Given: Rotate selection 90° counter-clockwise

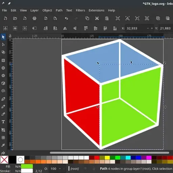Looking at the screenshot, I should 46,28.
